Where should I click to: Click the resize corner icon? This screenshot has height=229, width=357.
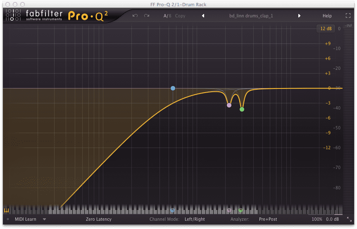349,219
